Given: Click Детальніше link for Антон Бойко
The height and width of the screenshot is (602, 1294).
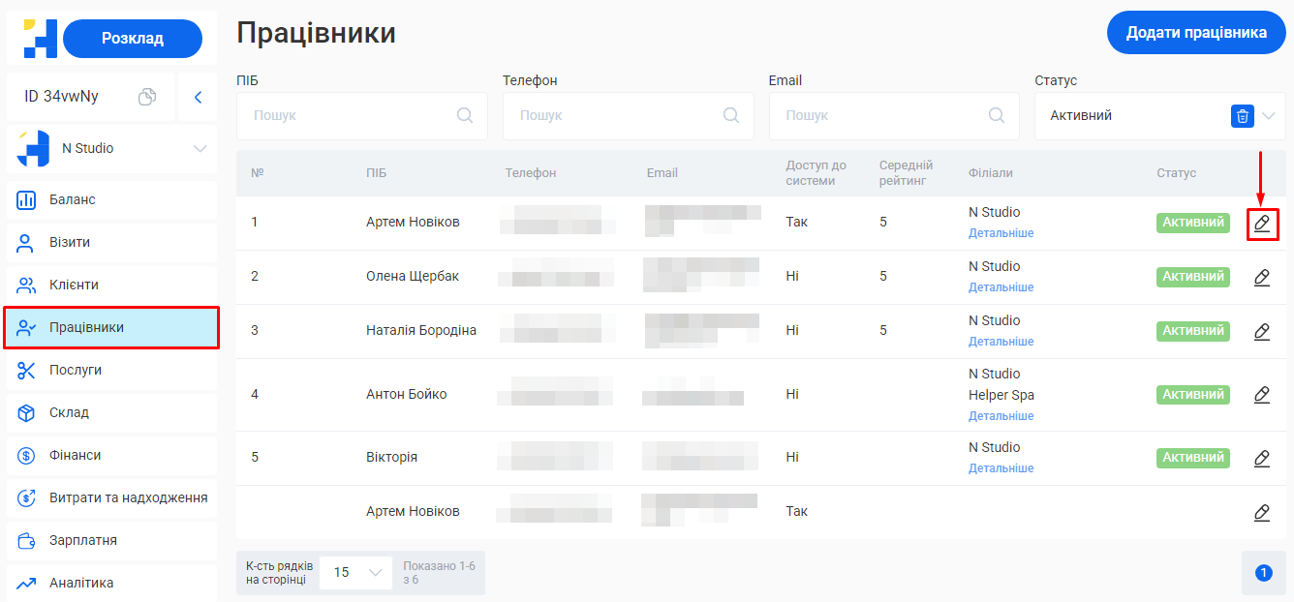Looking at the screenshot, I should 1001,416.
